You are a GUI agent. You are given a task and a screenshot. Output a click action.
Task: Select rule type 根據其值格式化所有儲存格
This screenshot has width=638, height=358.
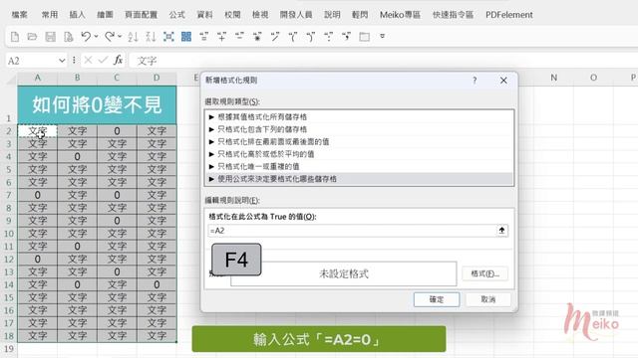coord(359,117)
